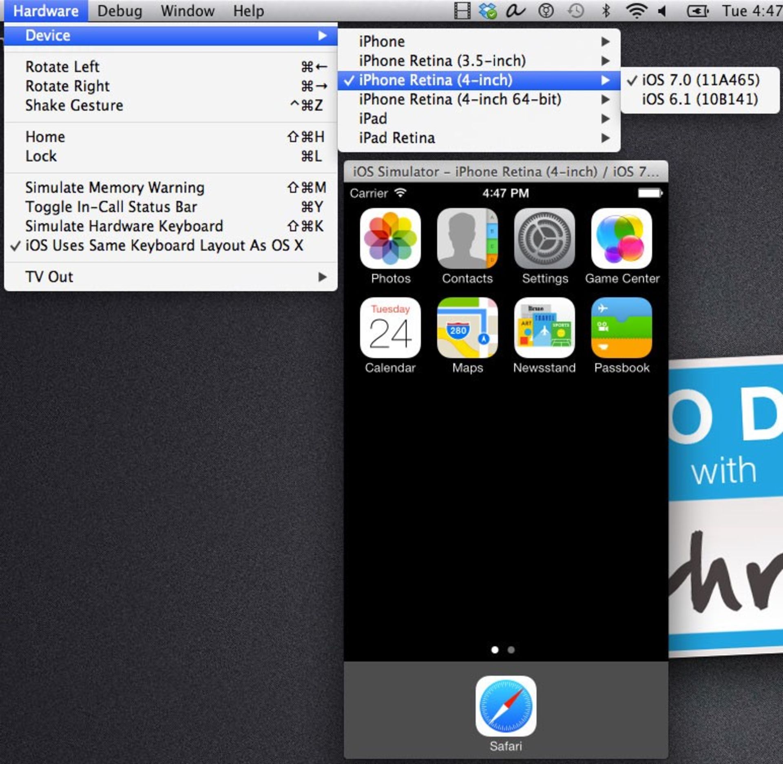Screen dimensions: 783x764
Task: Open the Bluetooth menu bar icon
Action: (606, 11)
